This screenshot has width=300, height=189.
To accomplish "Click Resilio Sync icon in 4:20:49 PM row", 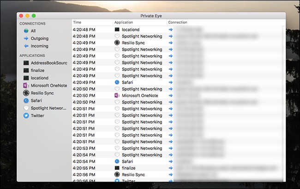I will click(117, 43).
